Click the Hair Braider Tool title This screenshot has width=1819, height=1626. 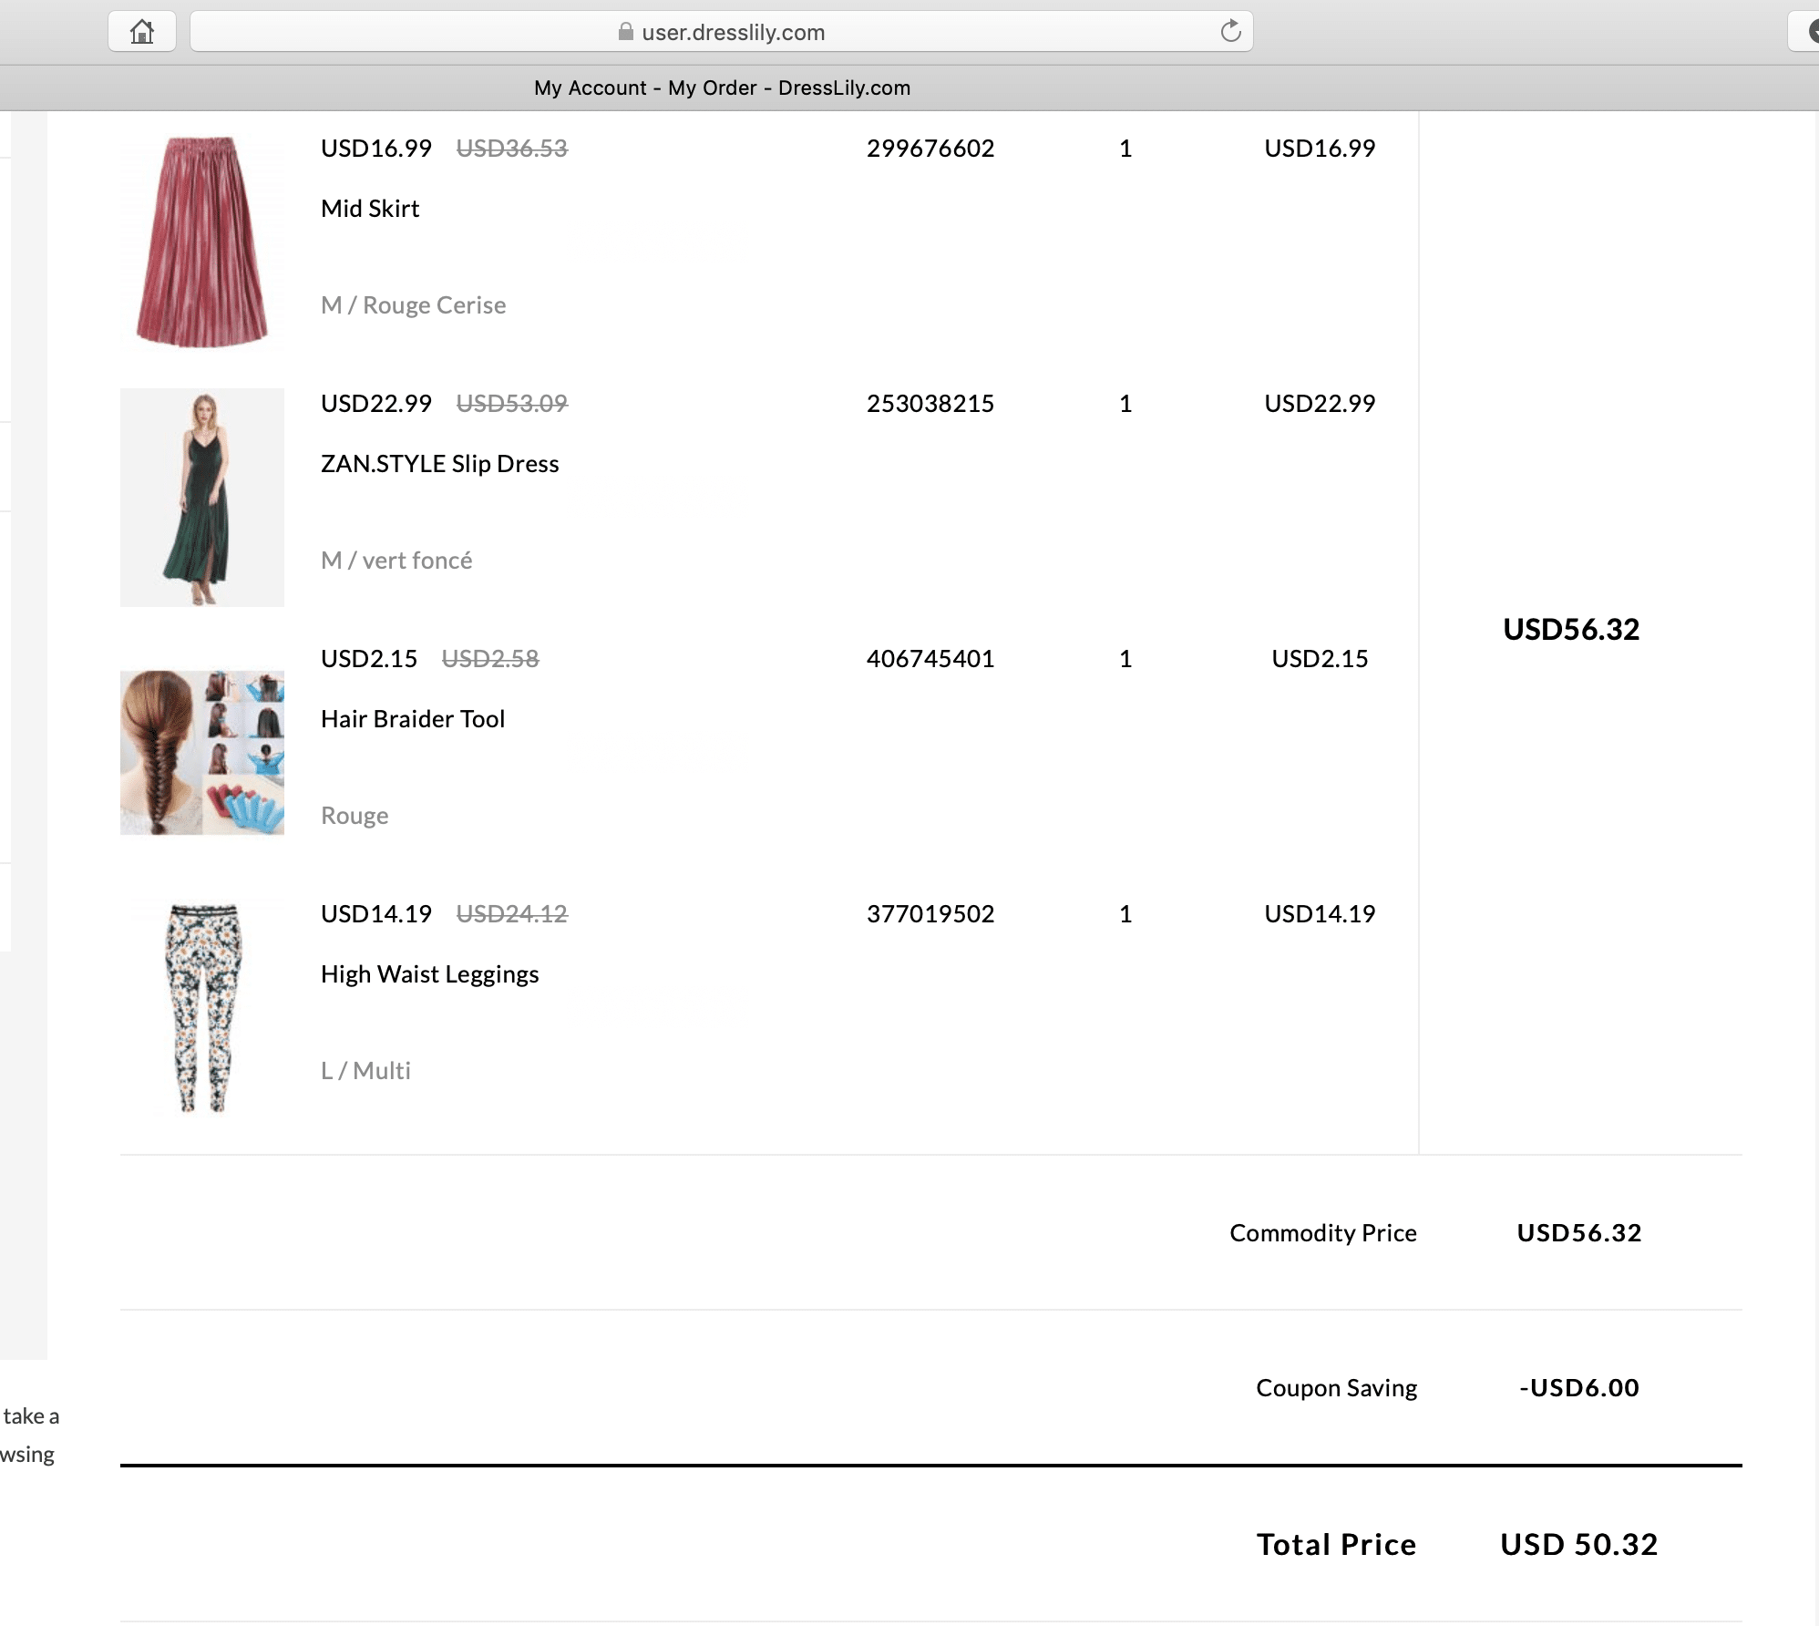point(412,719)
